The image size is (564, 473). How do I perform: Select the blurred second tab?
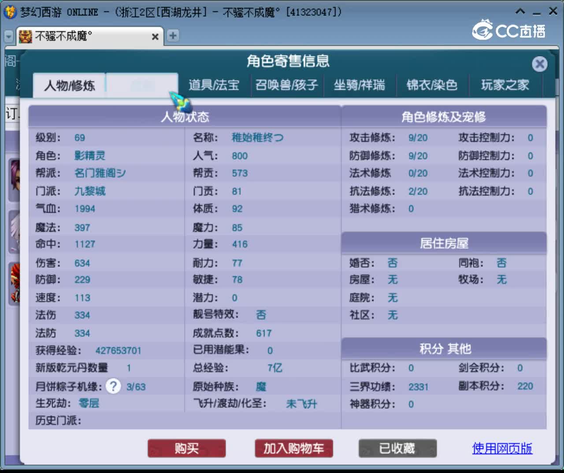142,85
